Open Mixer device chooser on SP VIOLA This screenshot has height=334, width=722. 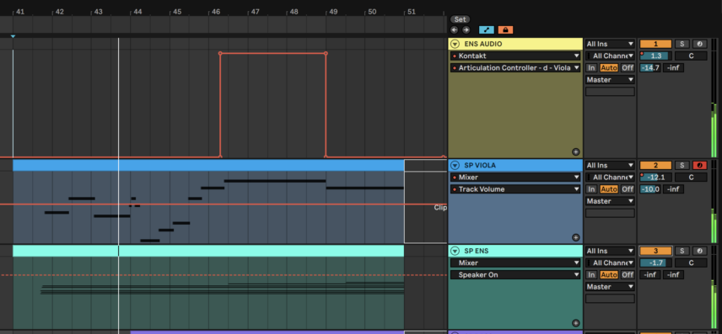pos(515,178)
